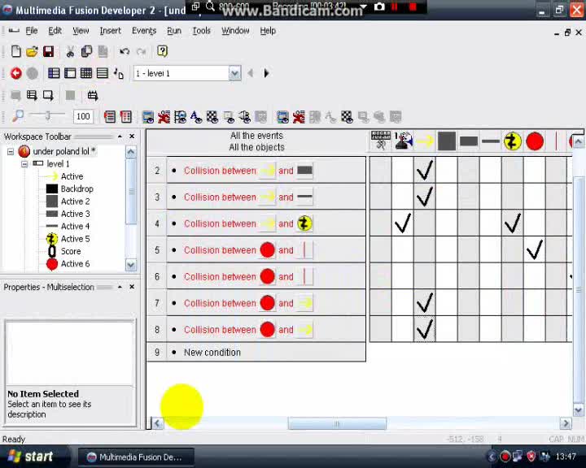Screen dimensions: 586x468
Task: Open the Edit menu
Action: coord(55,31)
